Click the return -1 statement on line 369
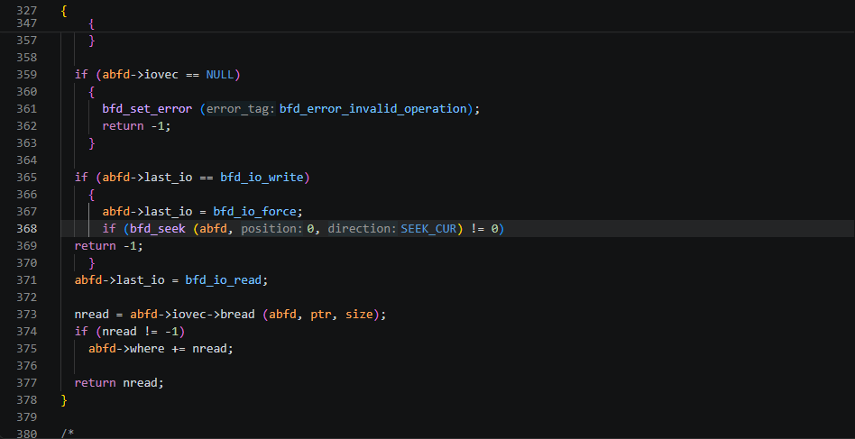The height and width of the screenshot is (439, 855). coord(108,246)
